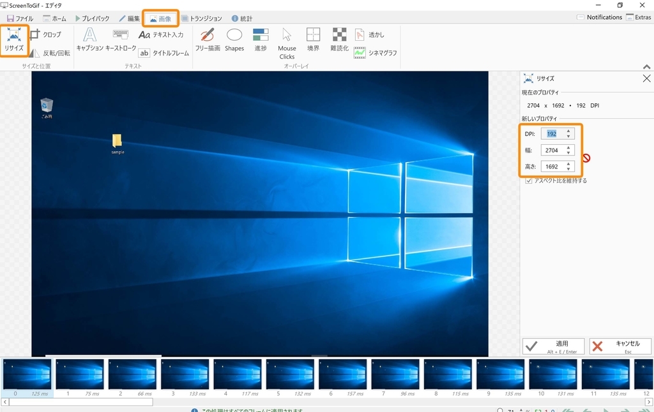Click the frame list scrollbar right arrow
Viewport: 654px width, 412px height.
coord(649,402)
